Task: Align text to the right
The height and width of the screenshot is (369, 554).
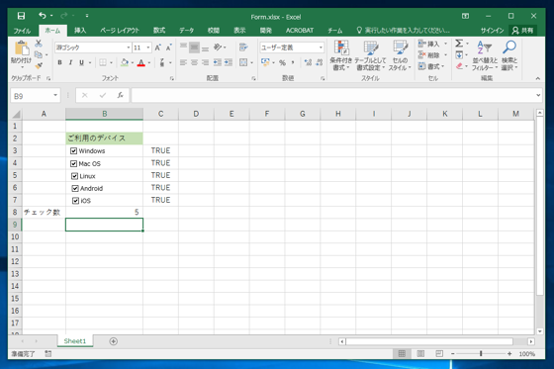Action: click(x=205, y=62)
